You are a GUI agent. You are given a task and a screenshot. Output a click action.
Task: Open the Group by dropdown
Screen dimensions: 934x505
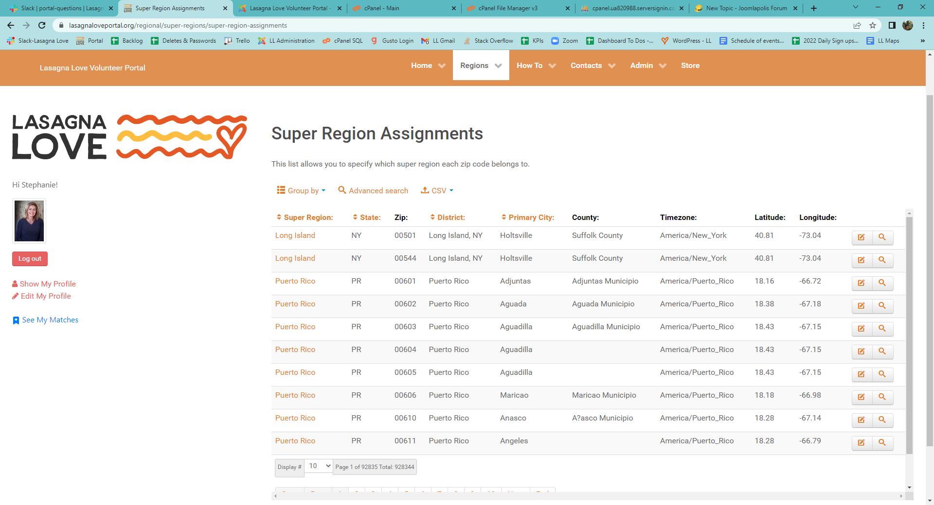tap(301, 190)
